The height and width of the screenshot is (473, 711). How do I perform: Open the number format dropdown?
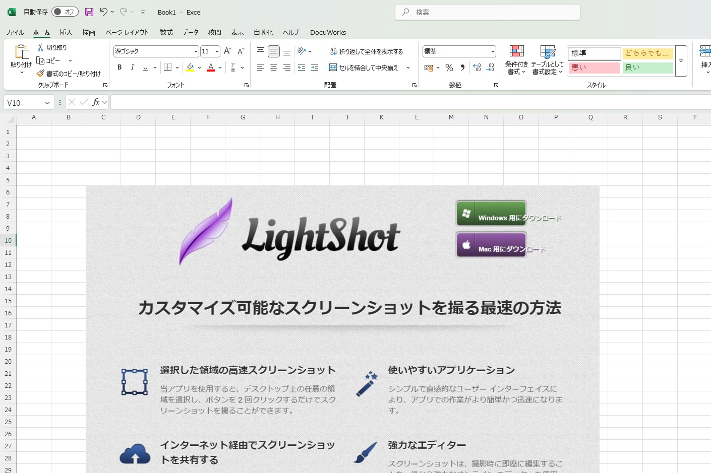[x=492, y=51]
